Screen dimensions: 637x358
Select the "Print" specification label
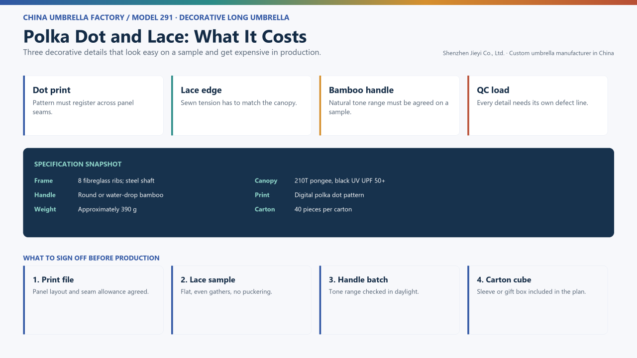[x=262, y=195]
